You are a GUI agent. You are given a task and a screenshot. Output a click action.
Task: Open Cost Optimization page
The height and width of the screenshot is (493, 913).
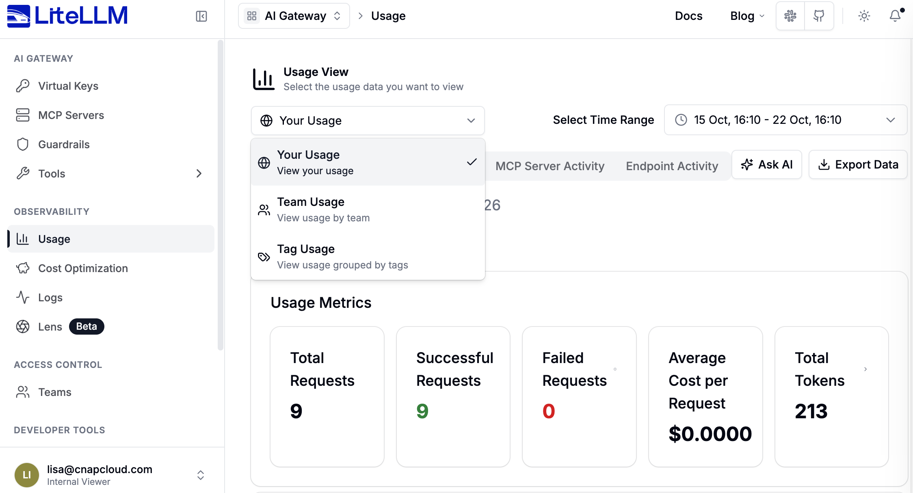click(x=110, y=268)
